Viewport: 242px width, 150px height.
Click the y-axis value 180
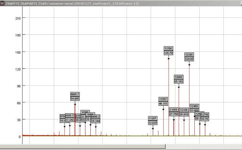(18, 35)
